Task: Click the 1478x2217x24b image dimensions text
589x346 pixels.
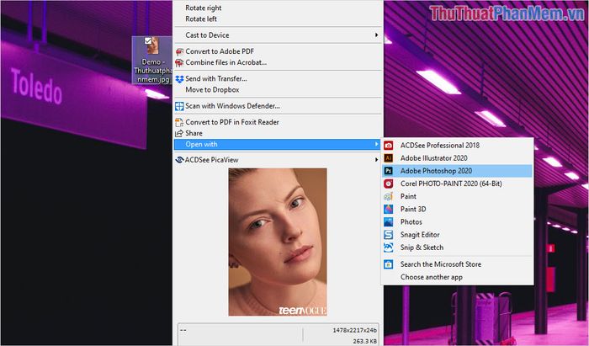Action: [354, 330]
